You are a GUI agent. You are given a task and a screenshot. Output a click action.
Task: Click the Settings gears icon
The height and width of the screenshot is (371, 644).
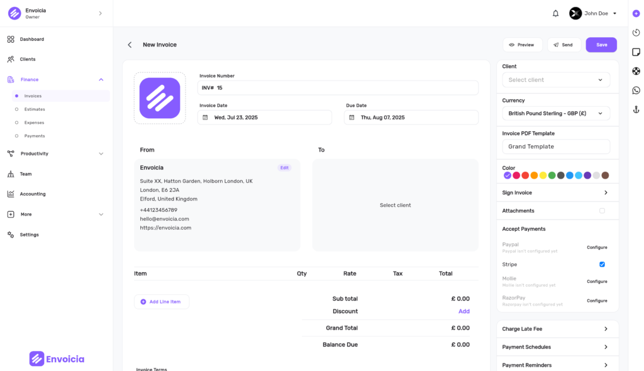[11, 235]
